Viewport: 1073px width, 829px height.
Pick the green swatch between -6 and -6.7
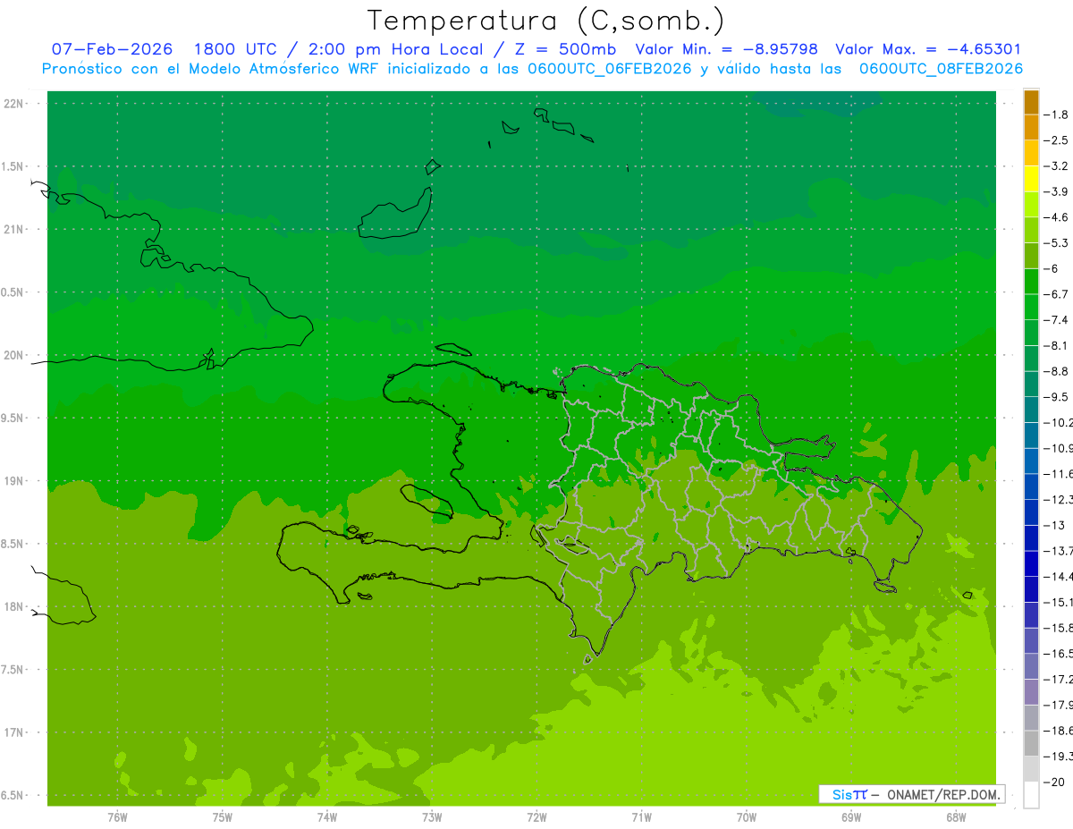coord(1031,282)
